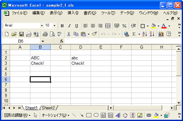Select the Line drawing tool
Viewport: 183px width, 121px height.
tap(74, 115)
